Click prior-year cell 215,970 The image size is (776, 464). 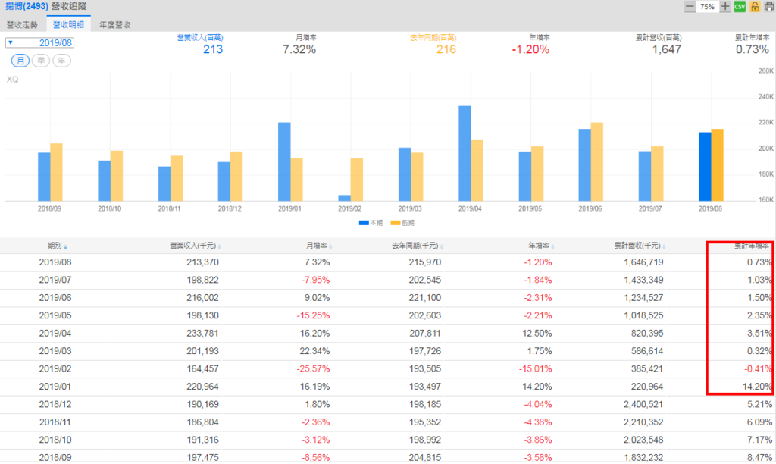click(424, 262)
